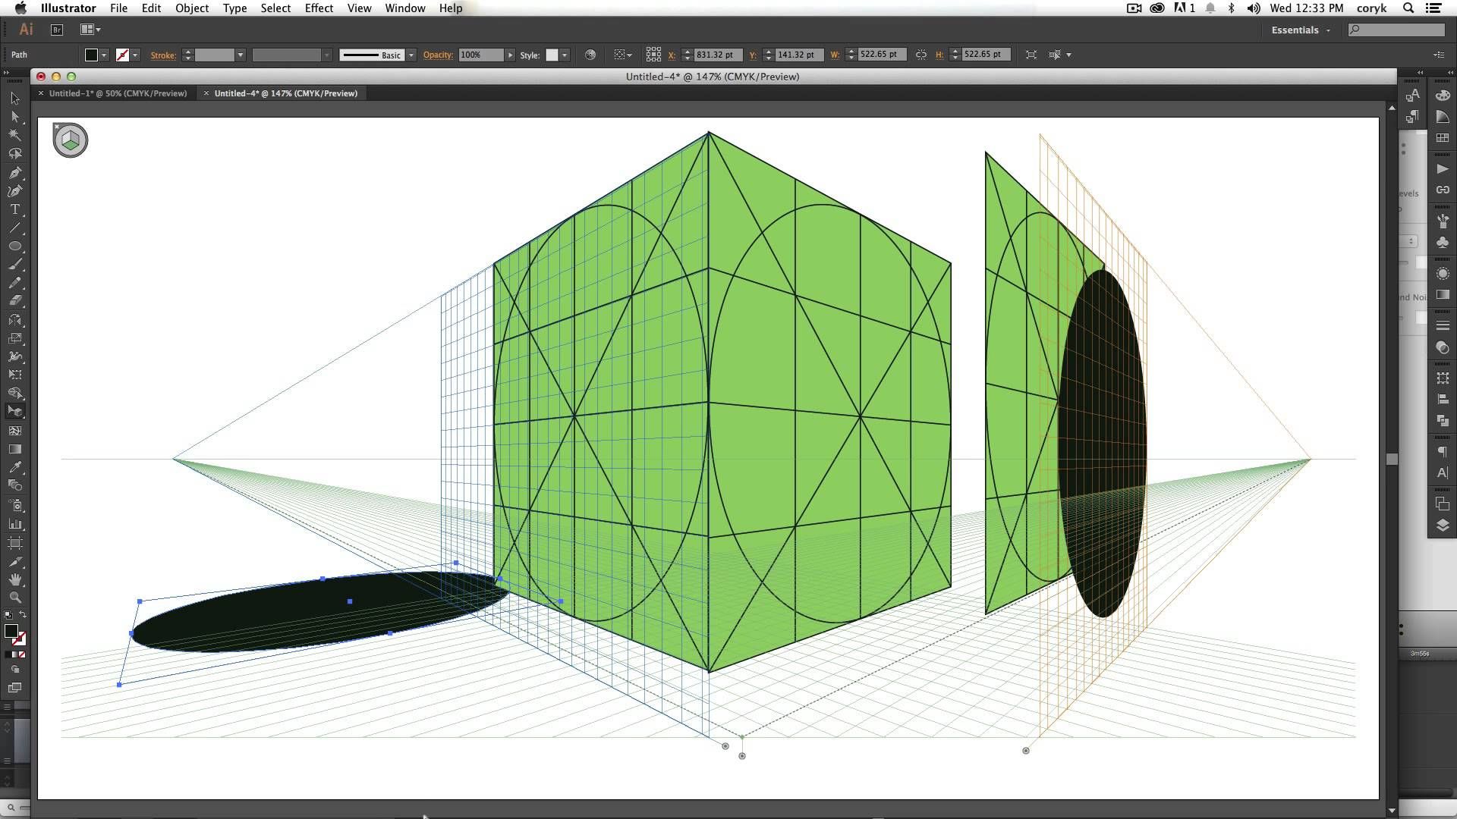Open the Essentials workspace dropdown
The height and width of the screenshot is (819, 1457).
coord(1301,30)
